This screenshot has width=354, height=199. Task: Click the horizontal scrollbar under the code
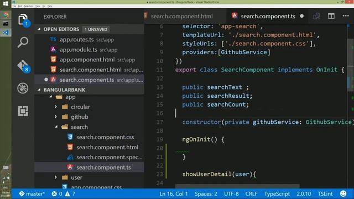[237, 186]
